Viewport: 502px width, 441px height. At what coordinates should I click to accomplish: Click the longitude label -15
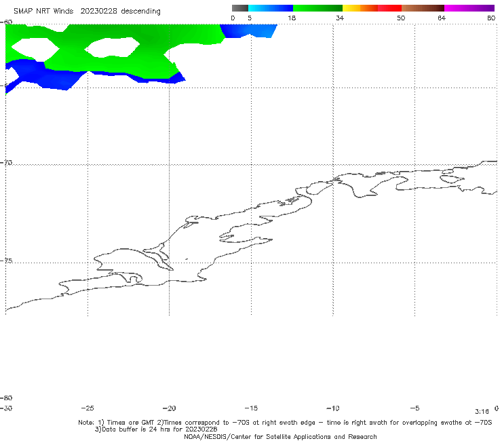(x=251, y=408)
